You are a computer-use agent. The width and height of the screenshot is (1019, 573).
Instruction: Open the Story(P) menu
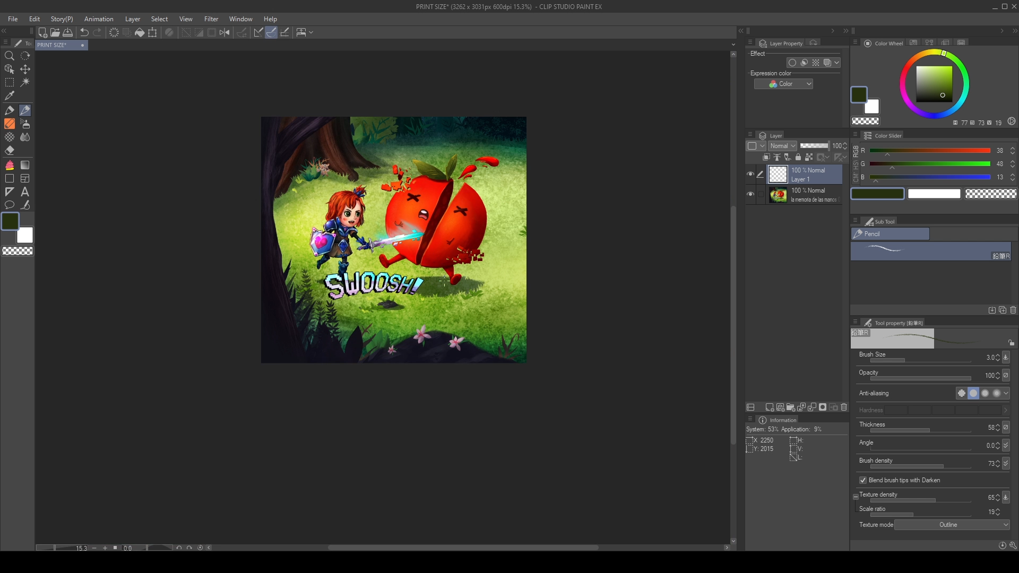62,19
